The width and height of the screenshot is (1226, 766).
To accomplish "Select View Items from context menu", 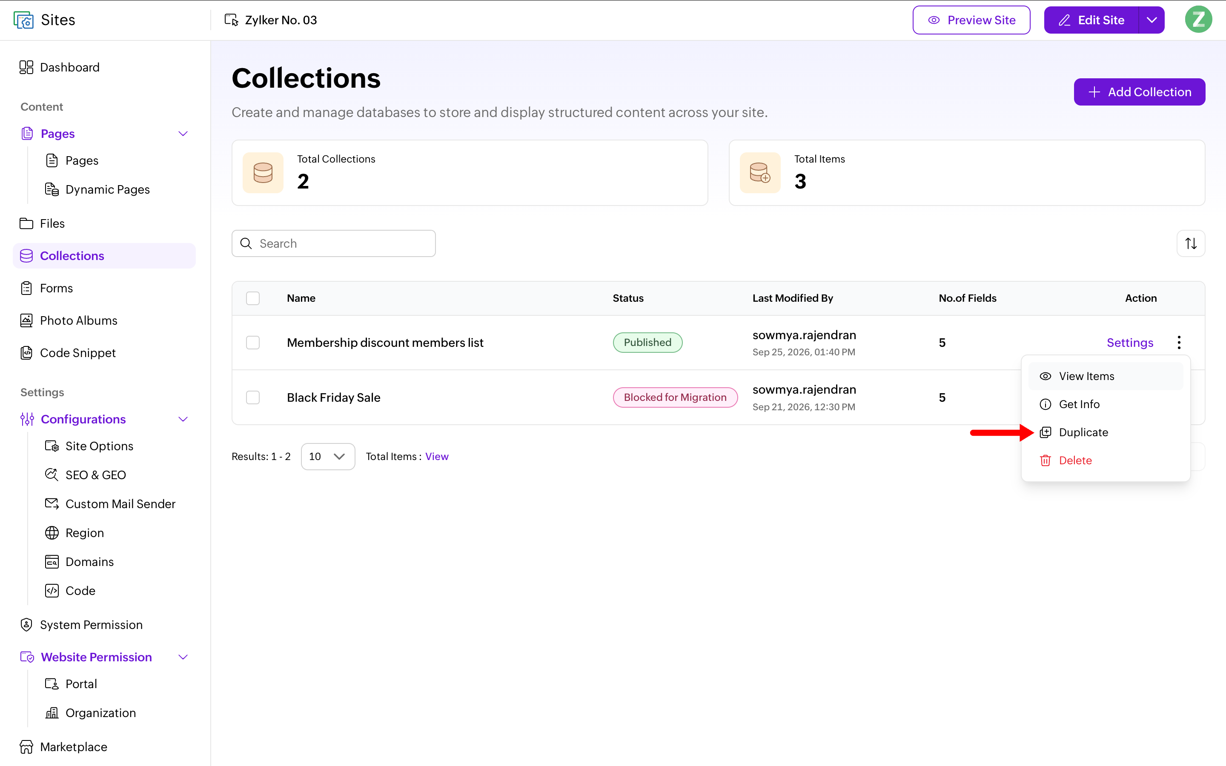I will pyautogui.click(x=1106, y=377).
